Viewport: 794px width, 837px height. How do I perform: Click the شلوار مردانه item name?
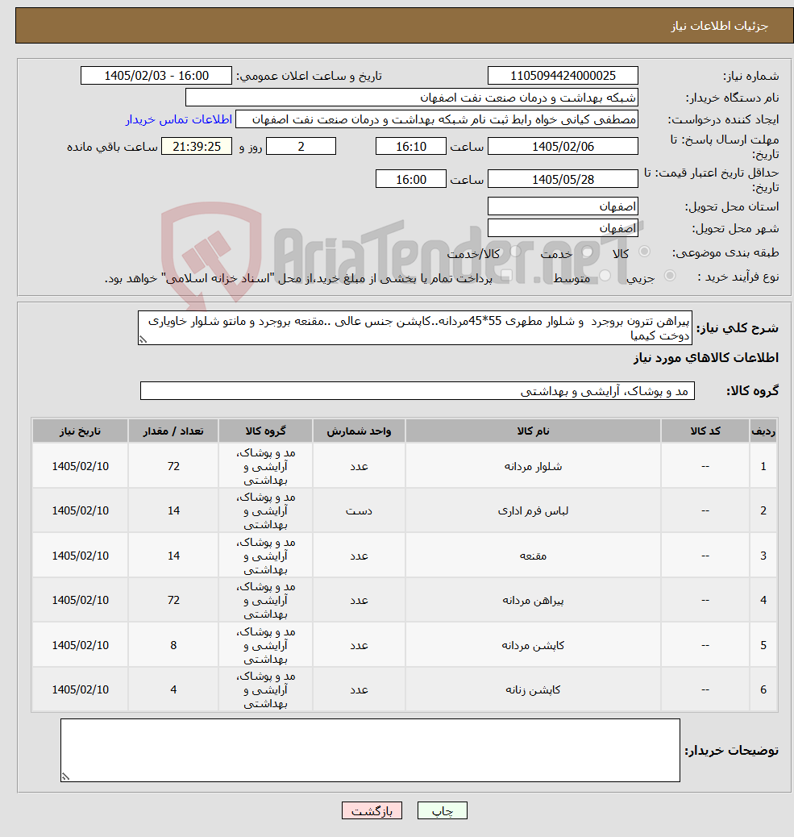(x=533, y=467)
